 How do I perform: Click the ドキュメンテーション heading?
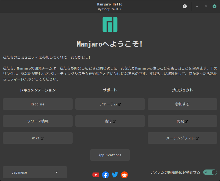click(38, 90)
